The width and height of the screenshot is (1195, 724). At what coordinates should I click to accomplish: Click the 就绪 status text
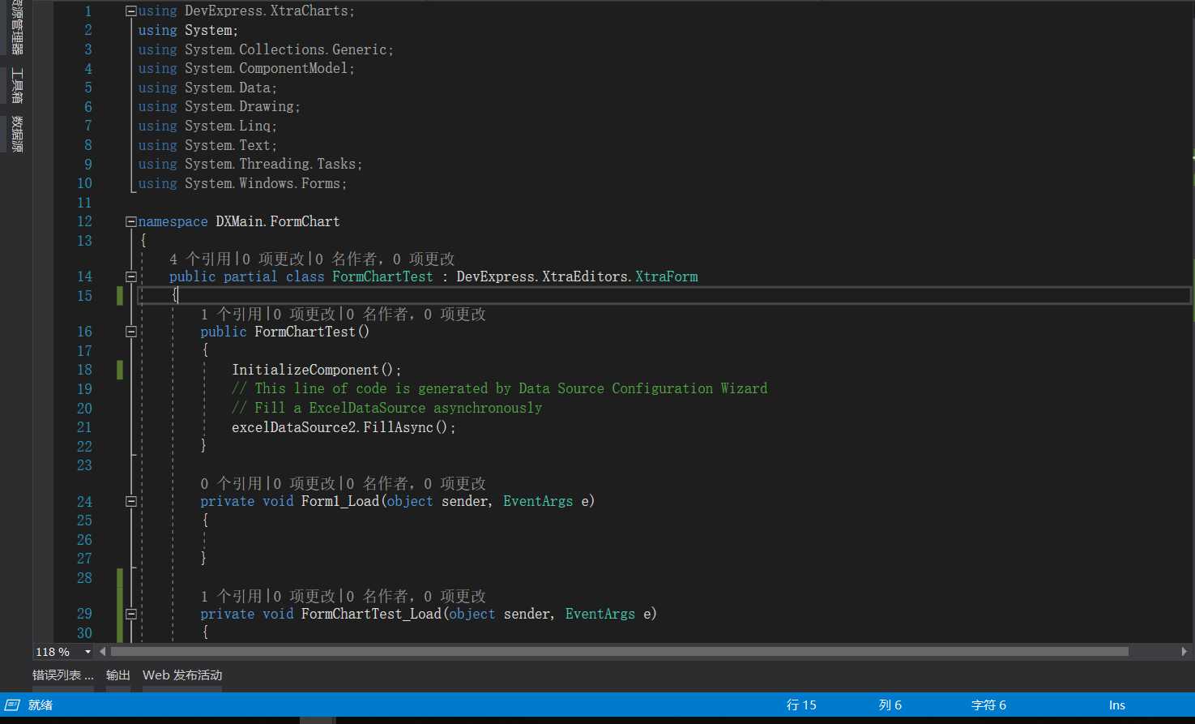click(x=41, y=705)
